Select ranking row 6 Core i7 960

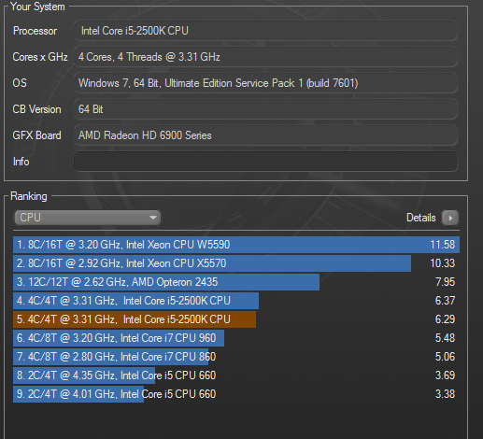click(236, 338)
